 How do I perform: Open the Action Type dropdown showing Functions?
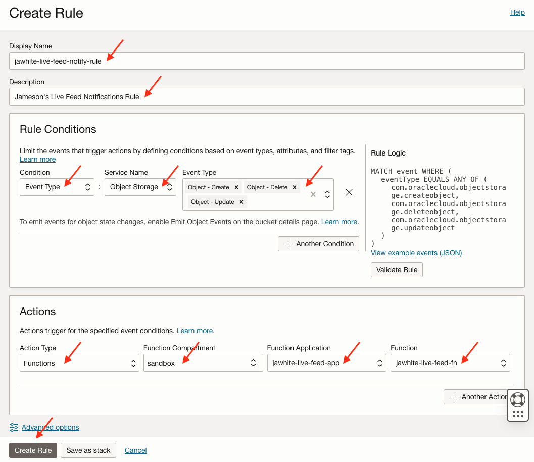point(79,363)
